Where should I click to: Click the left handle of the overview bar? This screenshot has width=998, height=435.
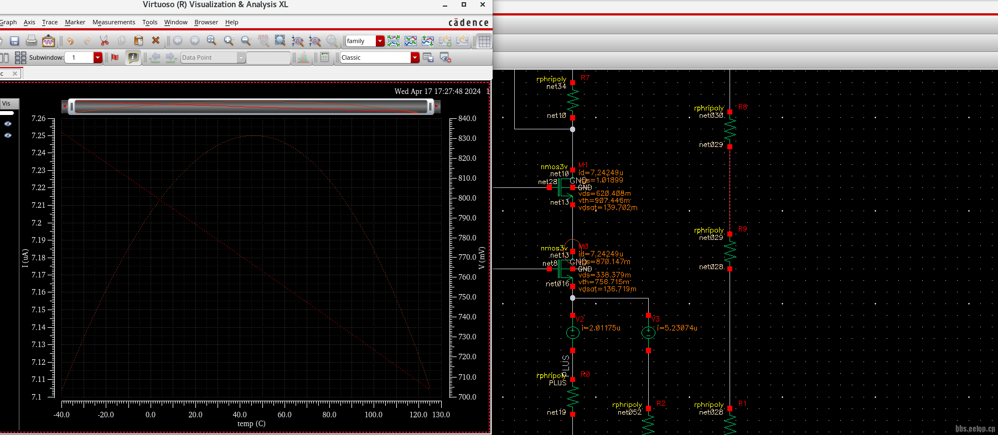click(x=71, y=106)
